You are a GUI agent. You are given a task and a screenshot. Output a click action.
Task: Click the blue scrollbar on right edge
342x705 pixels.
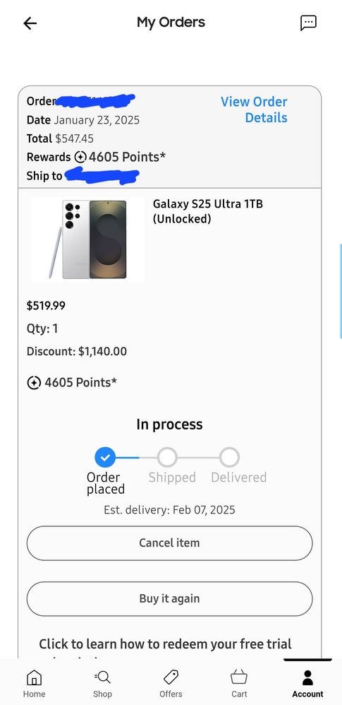(x=341, y=291)
